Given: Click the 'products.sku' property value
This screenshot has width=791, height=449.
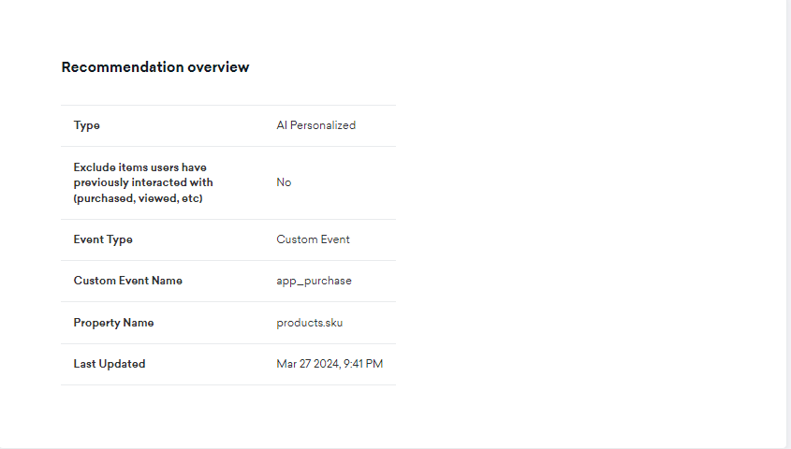Looking at the screenshot, I should pyautogui.click(x=309, y=323).
